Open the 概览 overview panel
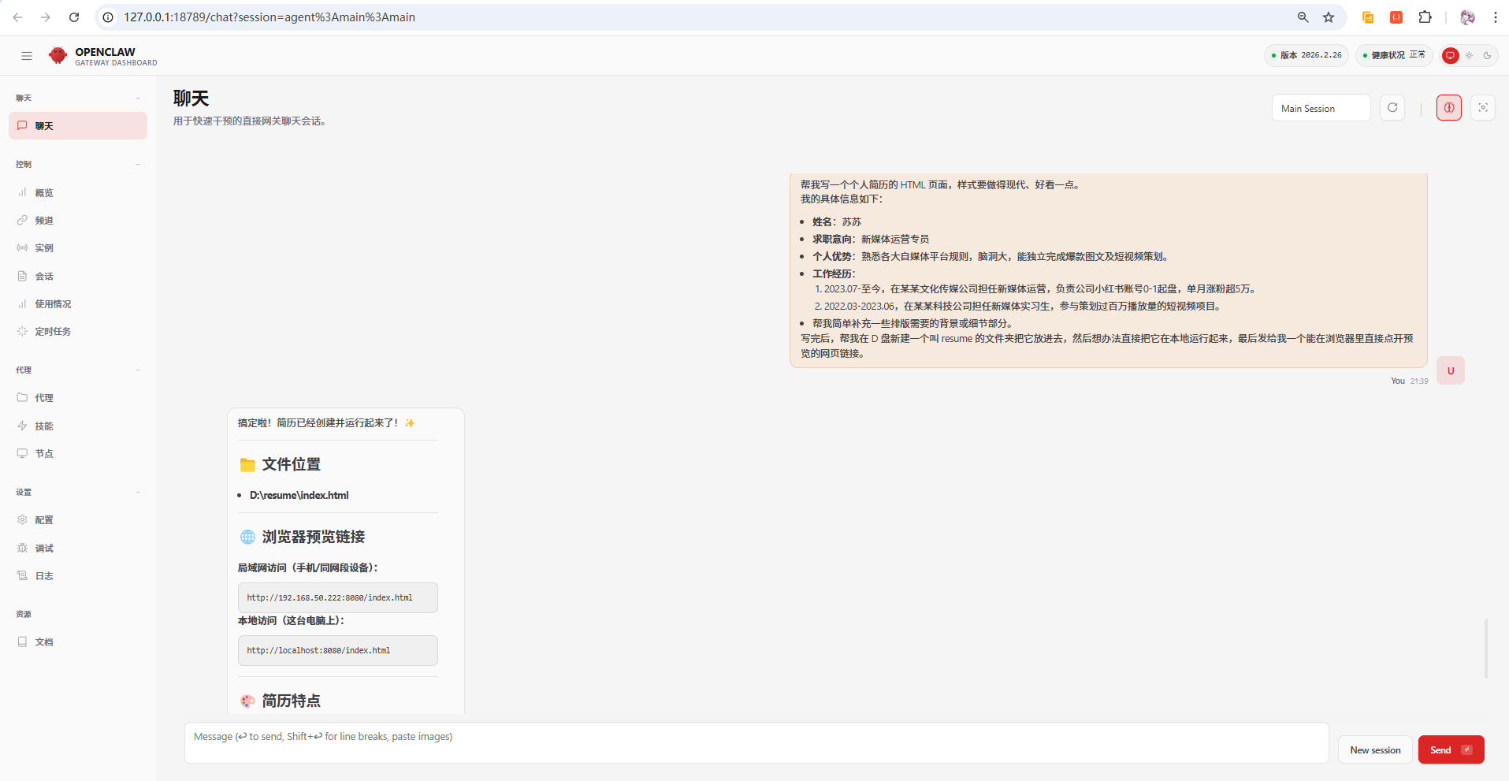Image resolution: width=1509 pixels, height=781 pixels. (x=43, y=192)
